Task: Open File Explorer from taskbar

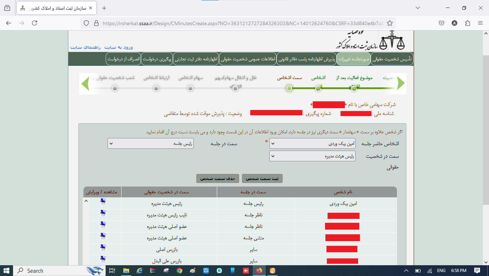Action: tap(126, 271)
